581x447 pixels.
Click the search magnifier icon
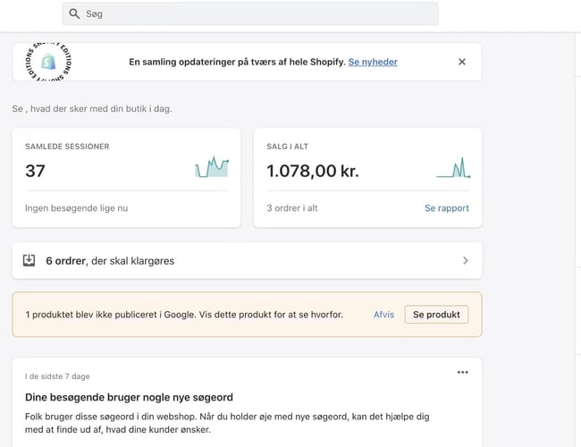click(74, 13)
